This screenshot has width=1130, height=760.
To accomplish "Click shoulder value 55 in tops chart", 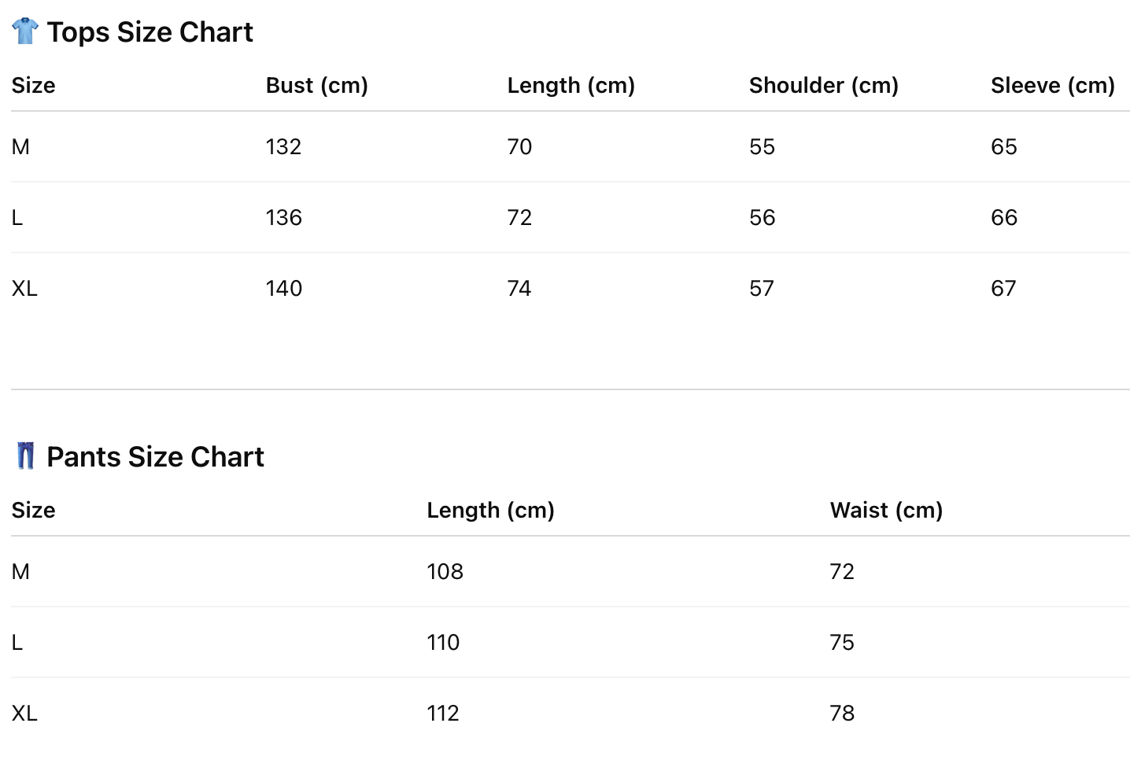I will [x=762, y=146].
